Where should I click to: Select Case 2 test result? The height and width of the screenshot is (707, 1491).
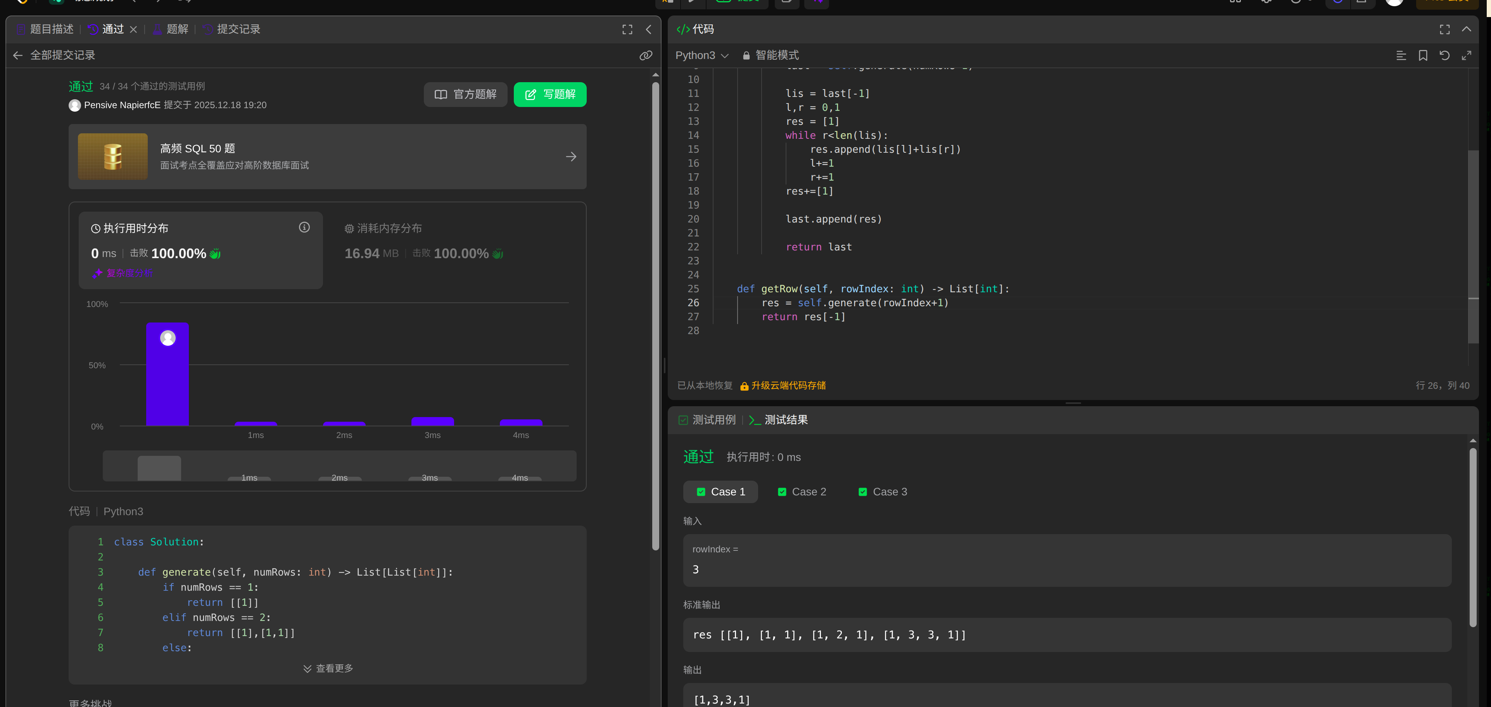(x=802, y=492)
